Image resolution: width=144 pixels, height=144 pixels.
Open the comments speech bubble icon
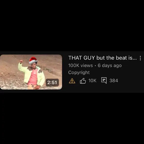click(x=104, y=80)
